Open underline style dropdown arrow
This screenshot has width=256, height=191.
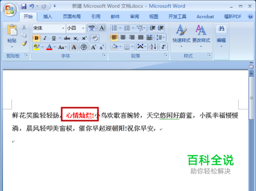[60, 38]
